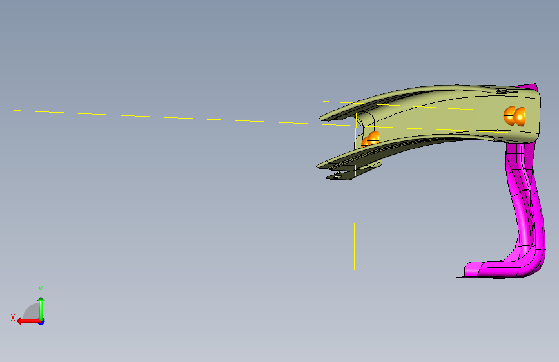Click the green Y axis arrow on triad
This screenshot has height=362, width=559.
click(x=41, y=308)
